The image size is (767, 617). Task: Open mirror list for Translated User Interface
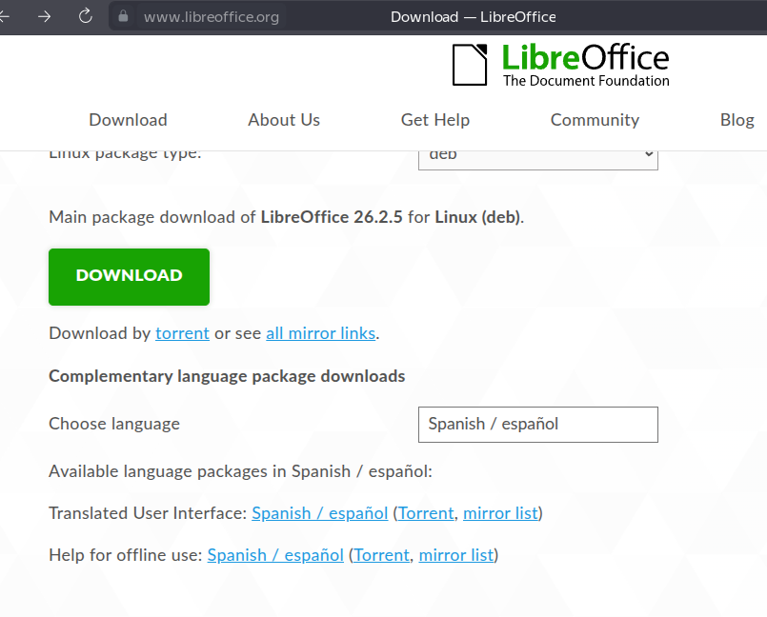click(500, 513)
